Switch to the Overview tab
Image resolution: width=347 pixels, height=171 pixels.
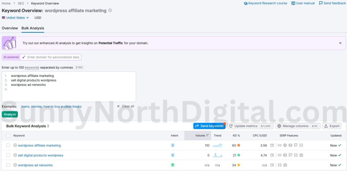(10, 28)
